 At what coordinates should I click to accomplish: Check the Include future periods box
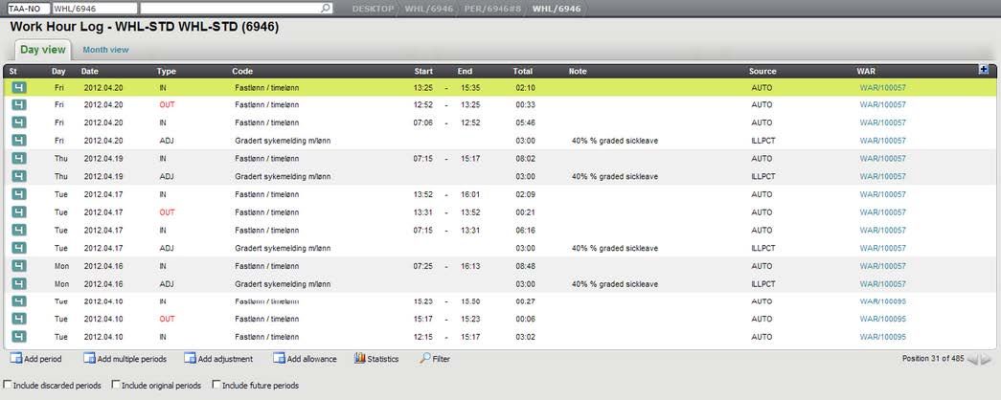coord(215,386)
